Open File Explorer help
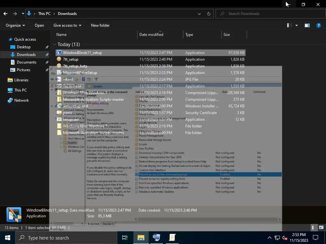The height and width of the screenshot is (244, 326). click(318, 25)
